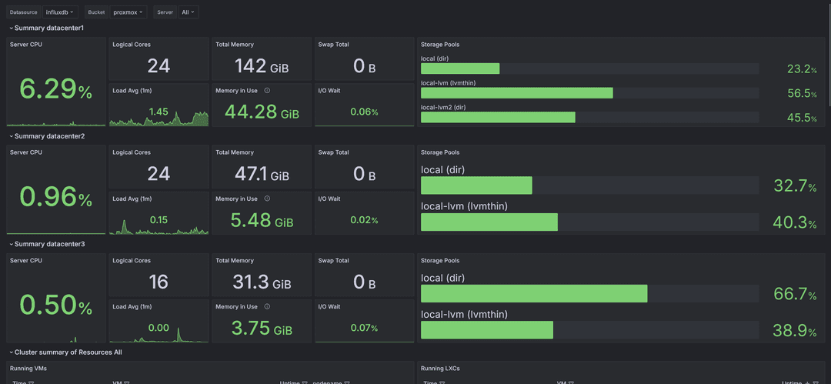Click info icon beside datacenter3 Memory in Use
831x384 pixels.
tap(267, 307)
